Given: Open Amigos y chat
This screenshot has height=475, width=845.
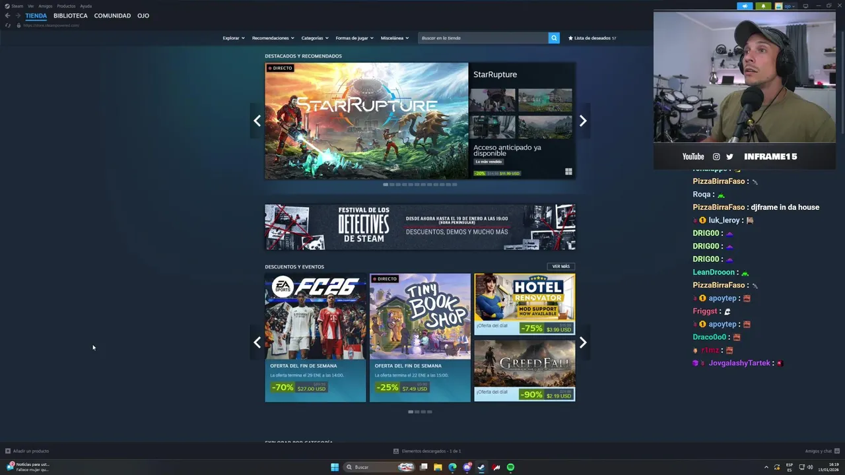Looking at the screenshot, I should click(822, 451).
